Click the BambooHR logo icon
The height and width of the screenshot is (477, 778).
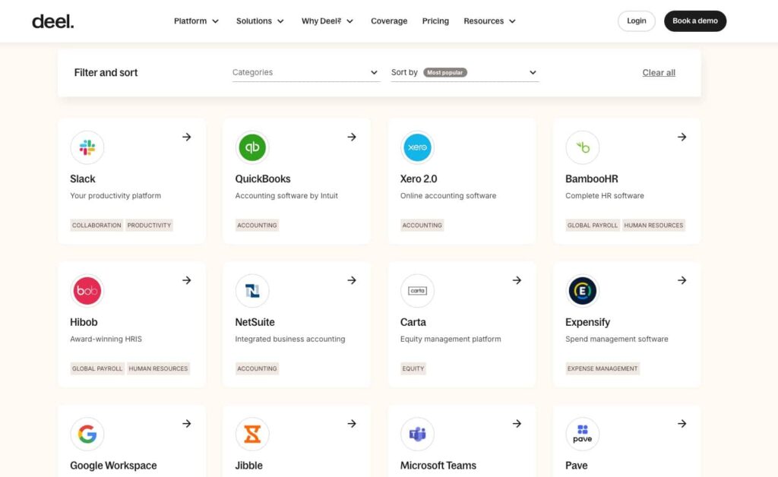[x=583, y=147]
